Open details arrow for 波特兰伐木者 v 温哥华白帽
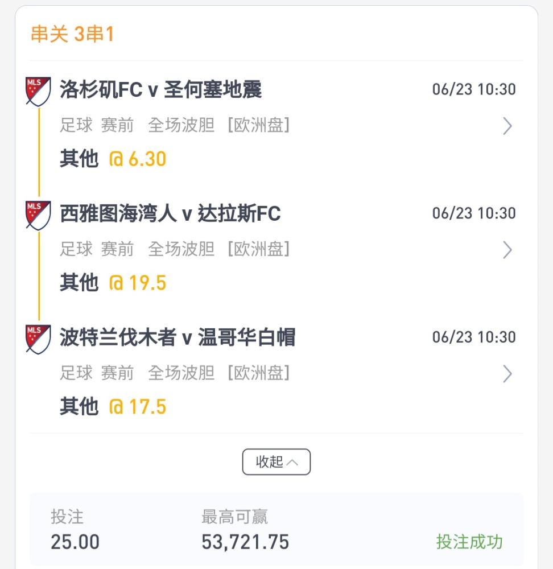This screenshot has width=553, height=569. [507, 374]
